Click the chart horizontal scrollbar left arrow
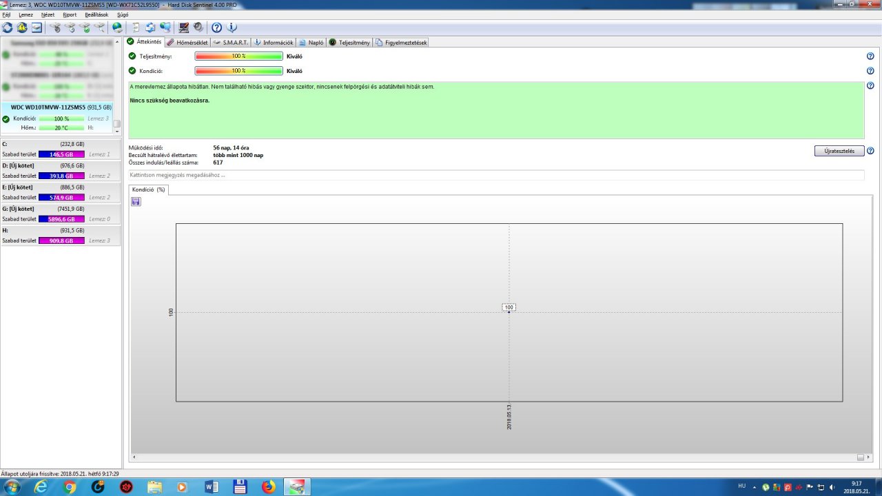The width and height of the screenshot is (882, 496). (x=133, y=457)
